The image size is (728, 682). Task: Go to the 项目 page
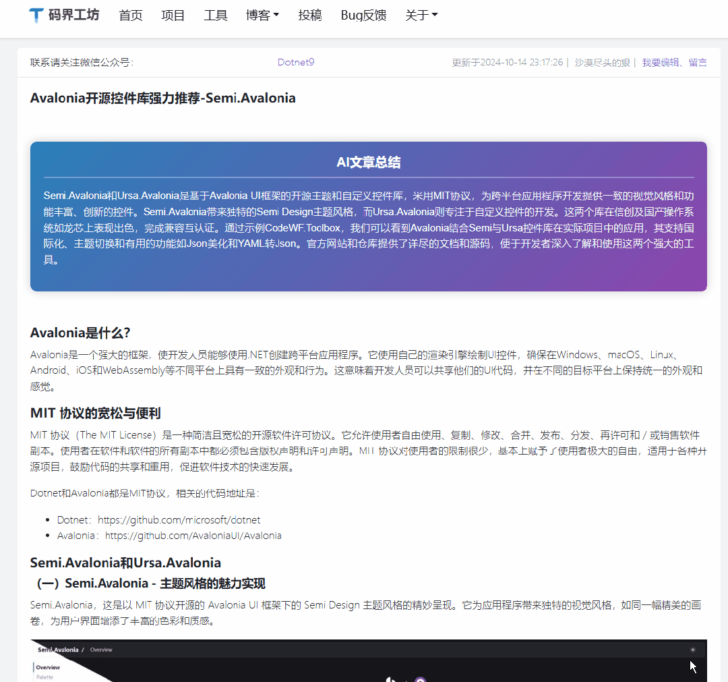coord(173,16)
